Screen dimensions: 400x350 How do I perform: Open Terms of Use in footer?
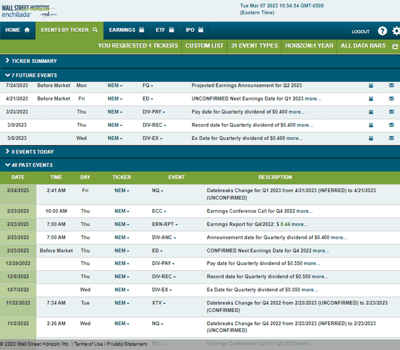point(88,344)
